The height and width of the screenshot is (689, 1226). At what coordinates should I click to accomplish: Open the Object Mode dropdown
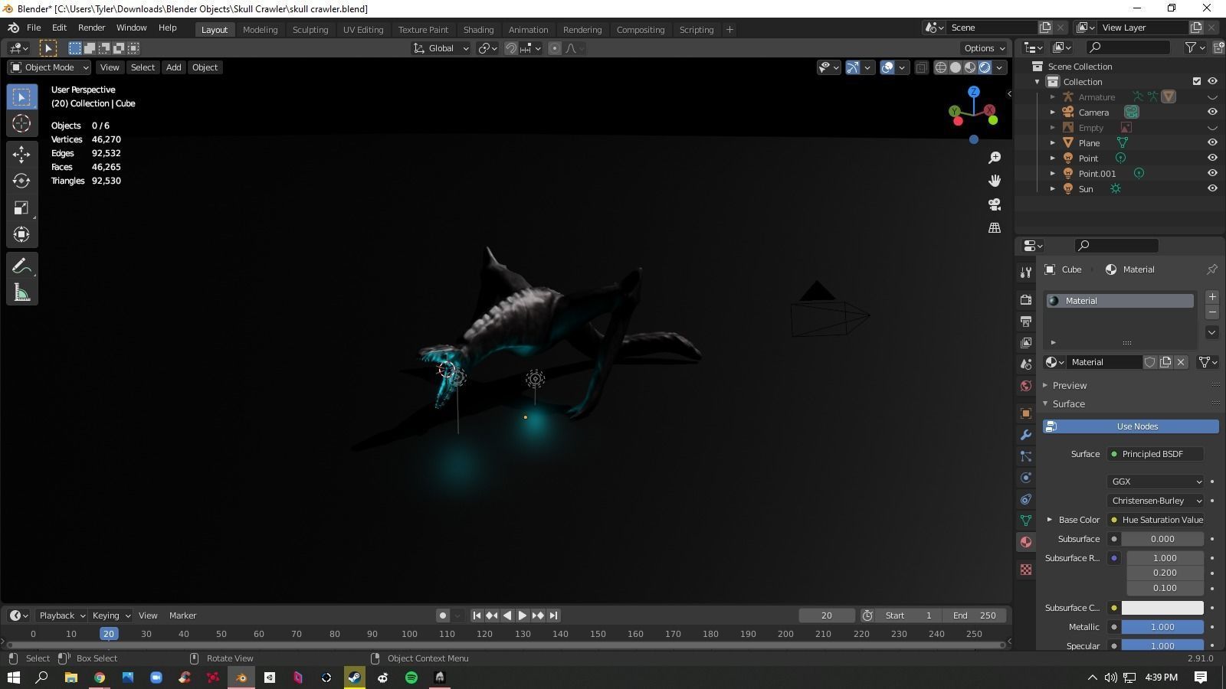[50, 67]
